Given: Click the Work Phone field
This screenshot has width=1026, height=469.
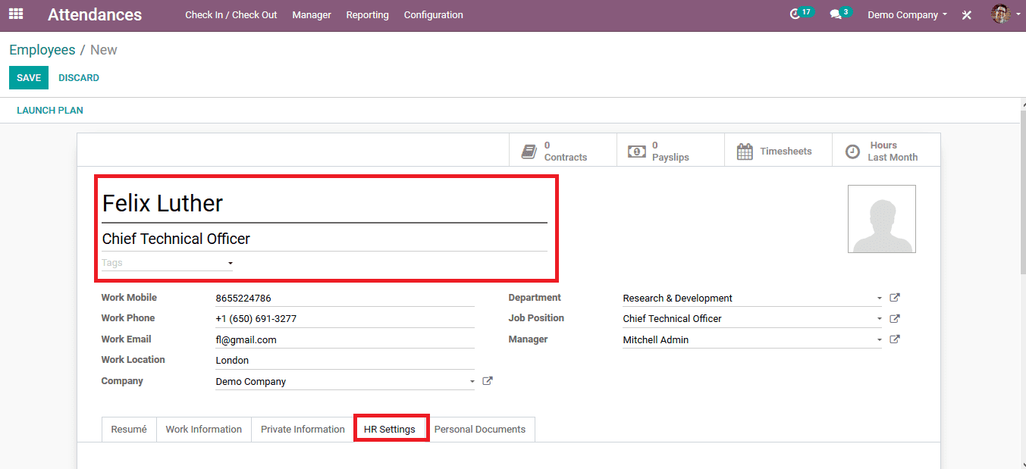Looking at the screenshot, I should tap(345, 319).
